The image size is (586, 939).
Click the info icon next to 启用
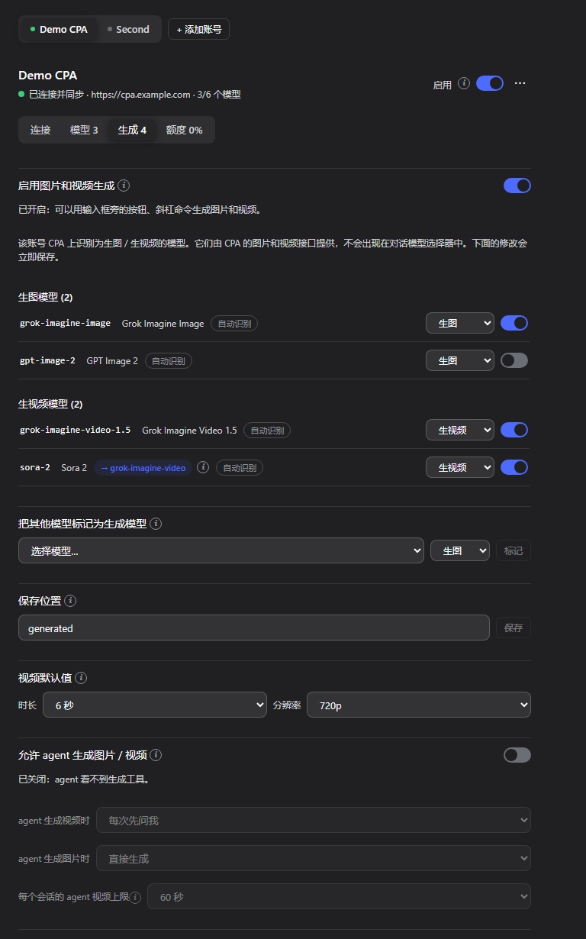pyautogui.click(x=463, y=84)
